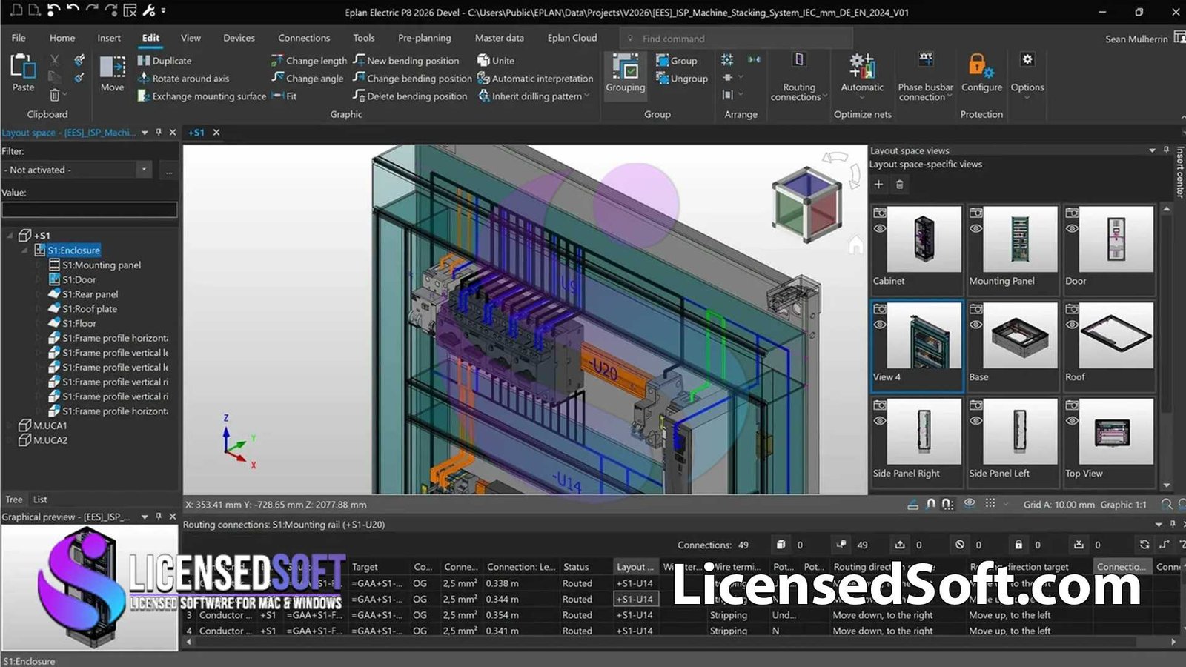Select the Rotate around axis command
Viewport: 1186px width, 667px height.
pyautogui.click(x=191, y=78)
